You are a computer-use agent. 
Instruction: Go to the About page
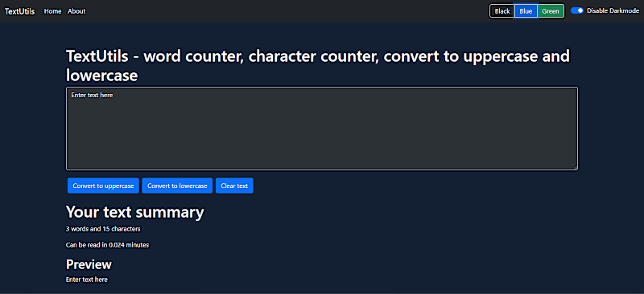pos(76,11)
